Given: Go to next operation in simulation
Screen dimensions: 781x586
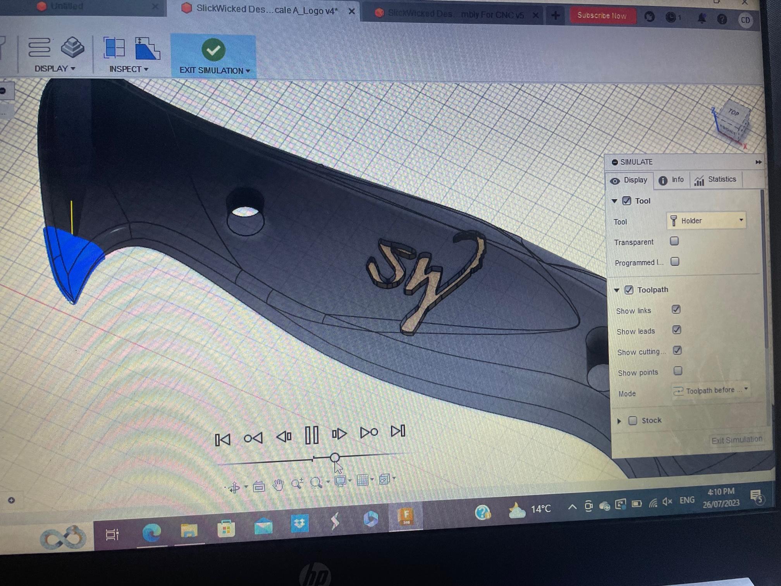Looking at the screenshot, I should [369, 432].
